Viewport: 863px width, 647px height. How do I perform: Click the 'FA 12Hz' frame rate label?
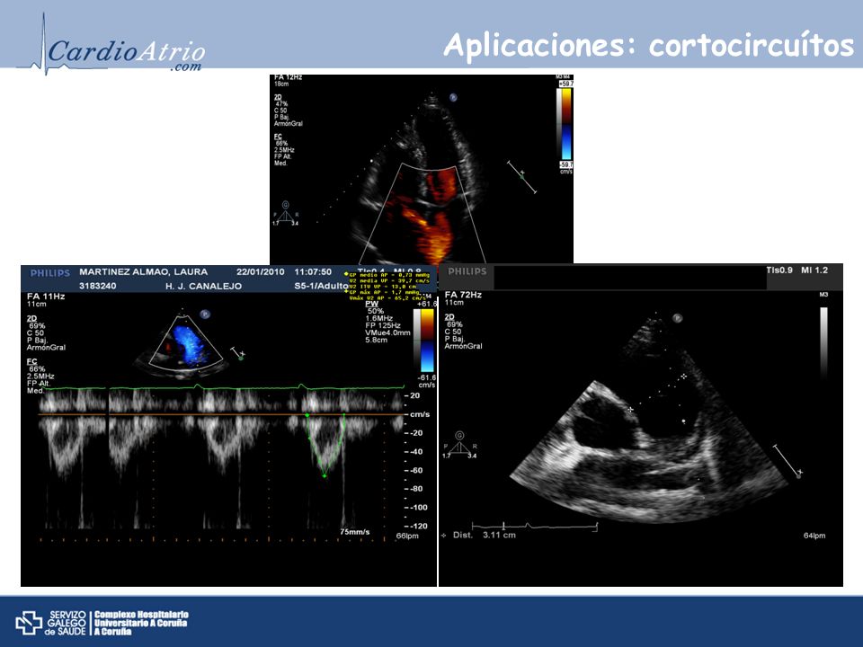coord(288,77)
